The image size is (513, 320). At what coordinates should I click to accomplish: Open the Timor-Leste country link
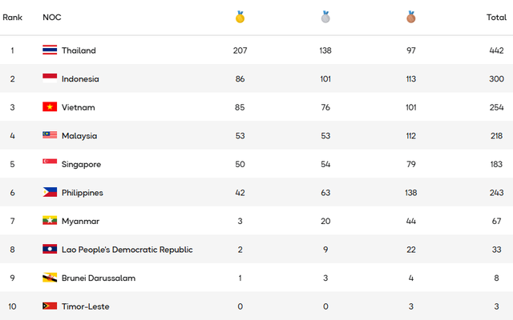coord(85,306)
